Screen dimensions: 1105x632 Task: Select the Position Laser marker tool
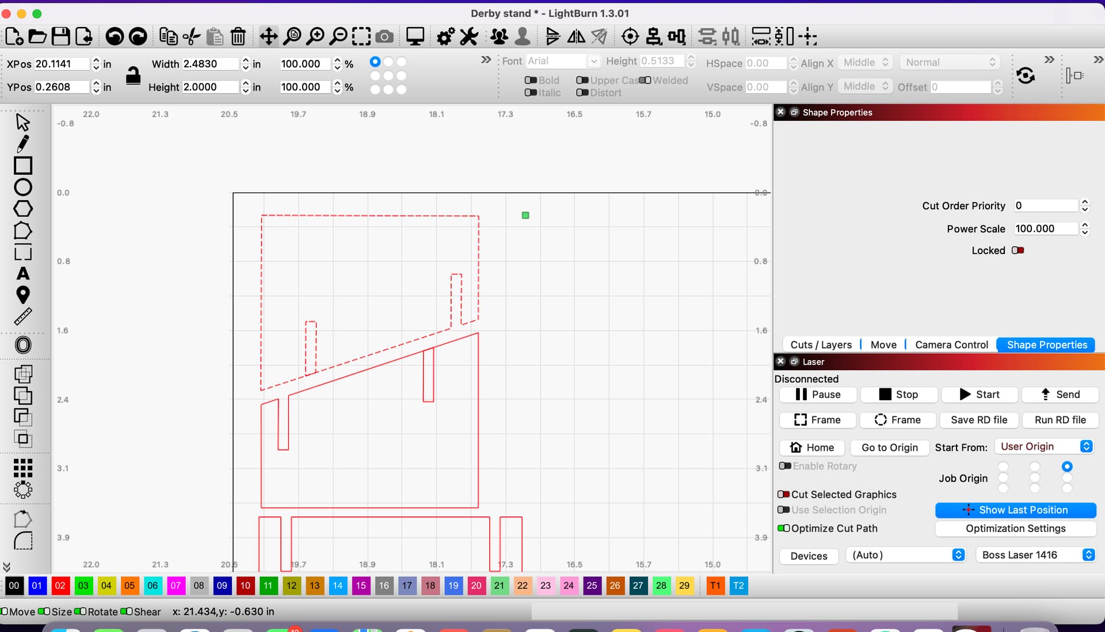pos(22,295)
